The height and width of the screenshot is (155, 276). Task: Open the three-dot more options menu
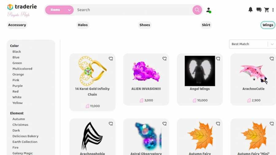(273, 10)
